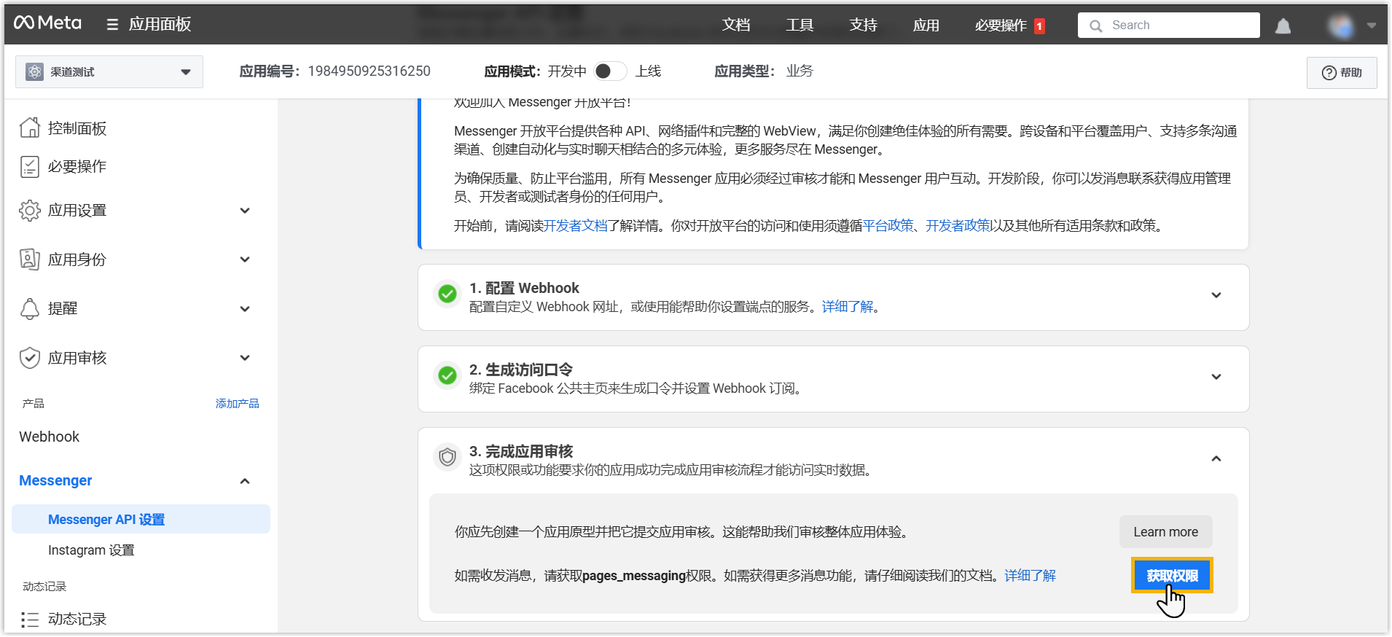The width and height of the screenshot is (1392, 637).
Task: Click the notification bell icon
Action: tap(1283, 26)
